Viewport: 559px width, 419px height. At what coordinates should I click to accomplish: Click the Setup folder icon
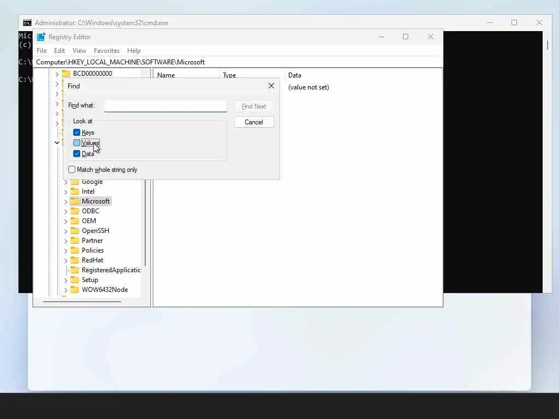tap(74, 280)
